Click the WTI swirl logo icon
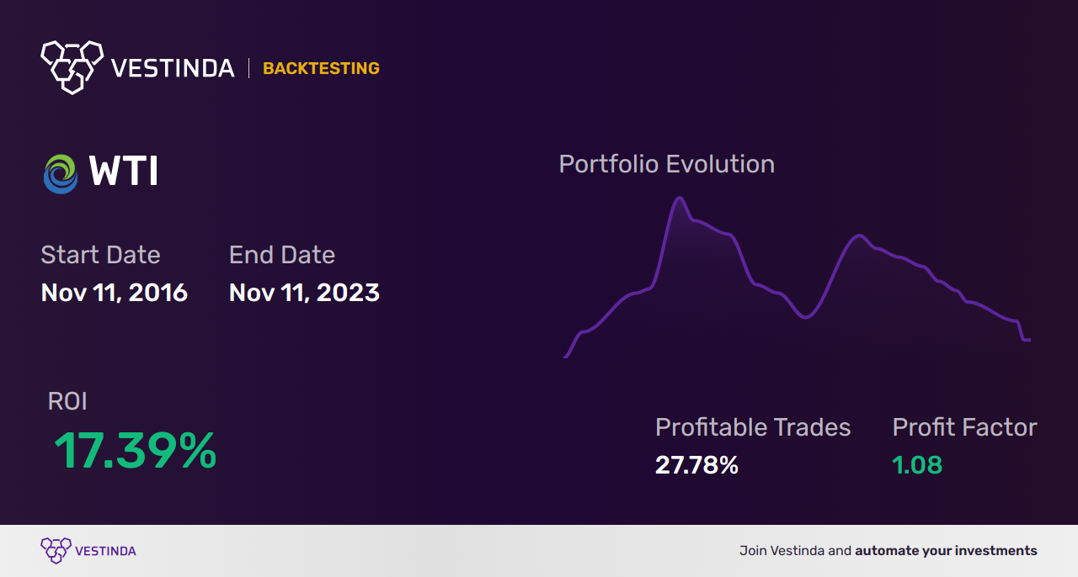The height and width of the screenshot is (577, 1078). tap(61, 173)
